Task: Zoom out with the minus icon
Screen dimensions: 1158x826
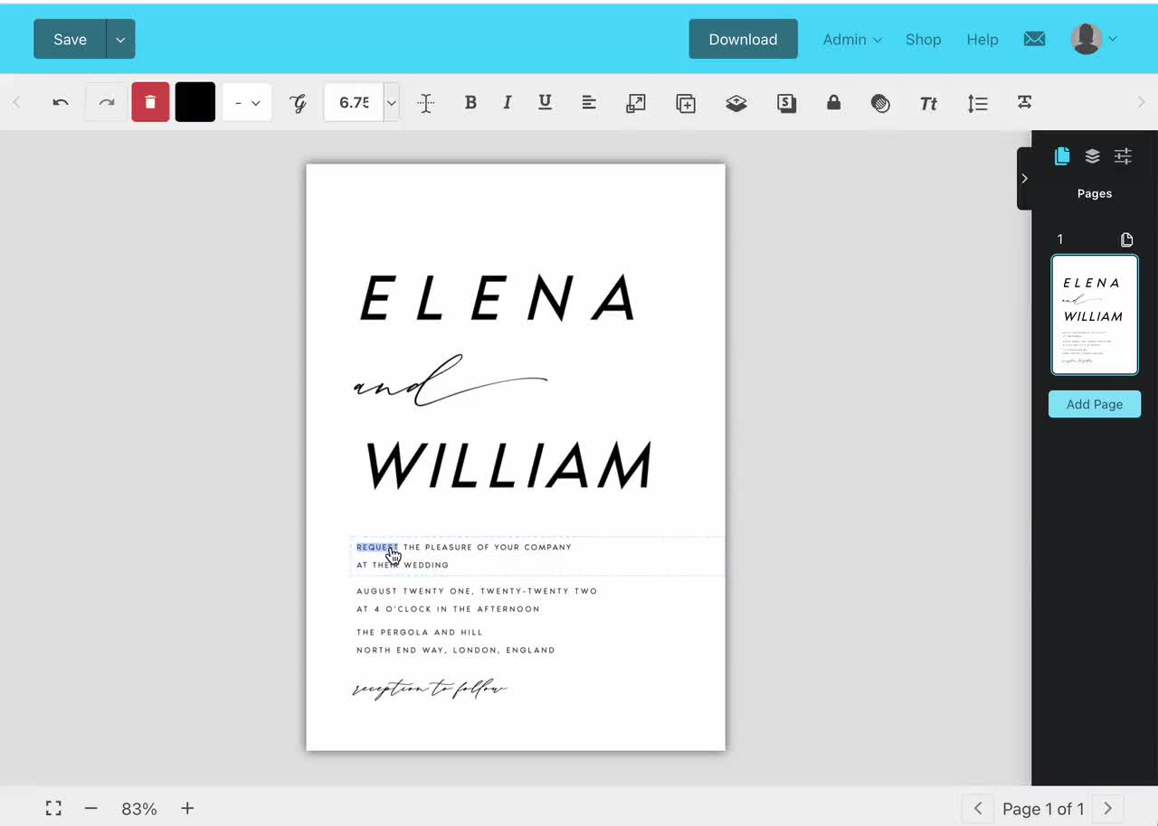Action: 90,809
